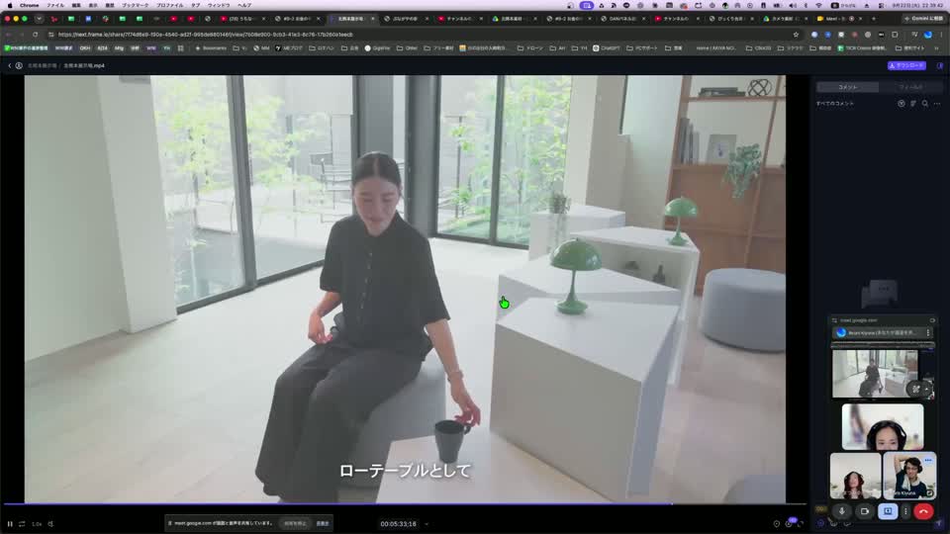The width and height of the screenshot is (950, 534).
Task: Download the video with the purple button
Action: coord(906,65)
